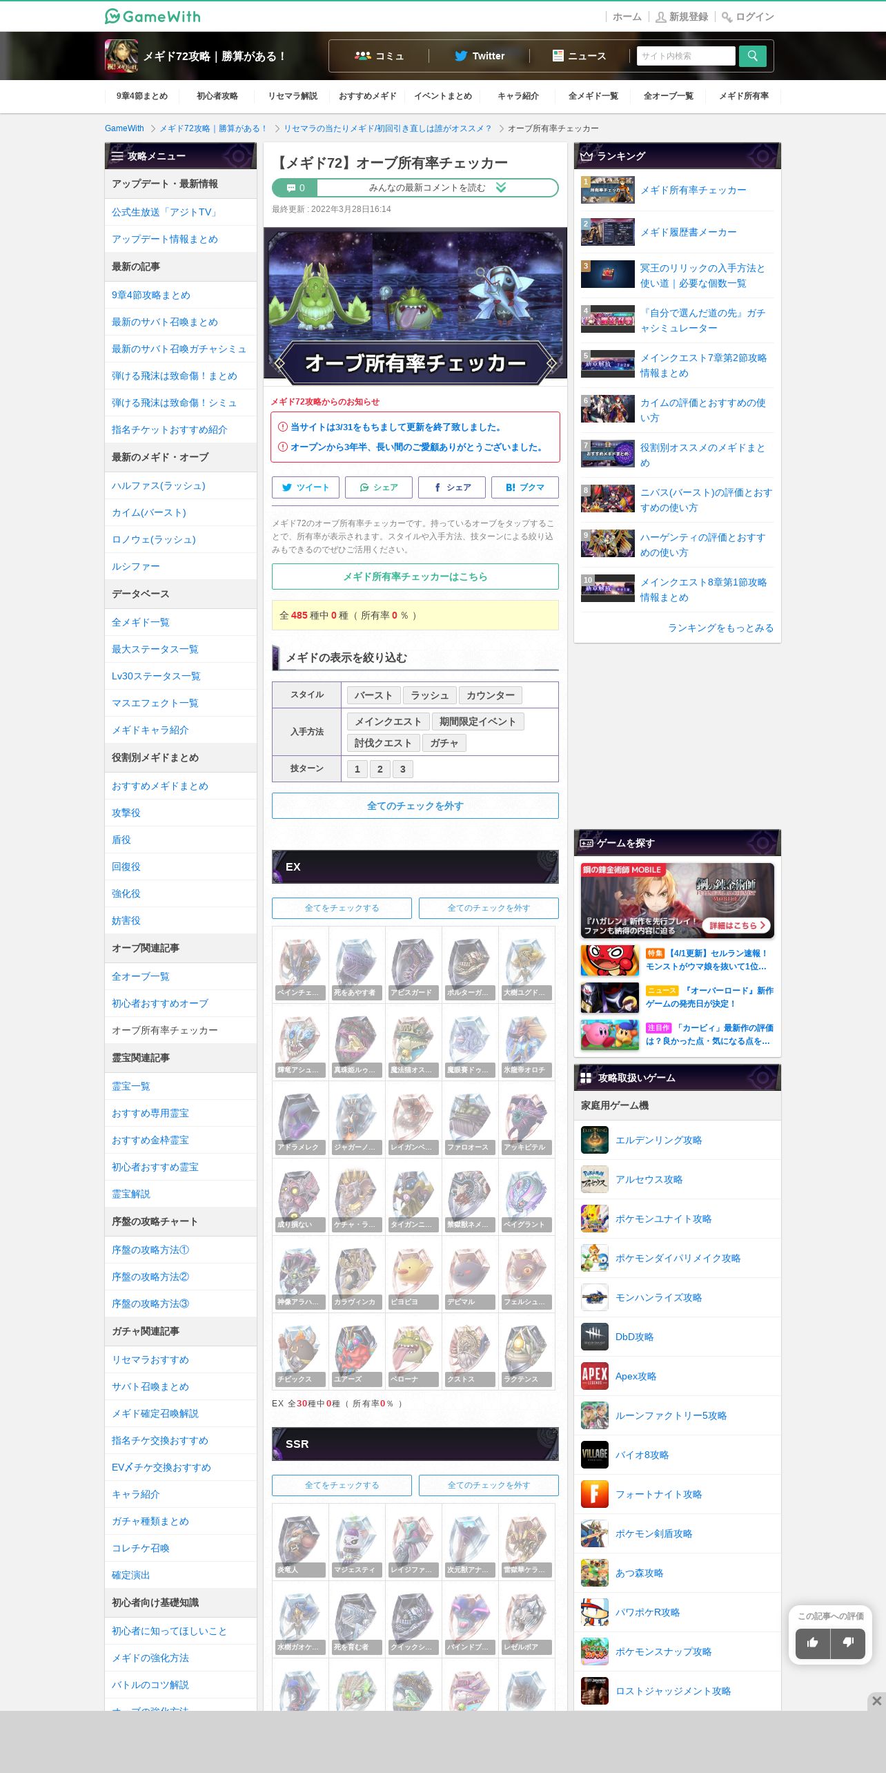The height and width of the screenshot is (1773, 886).
Task: Click the thumbs-up rating button
Action: 812,1643
